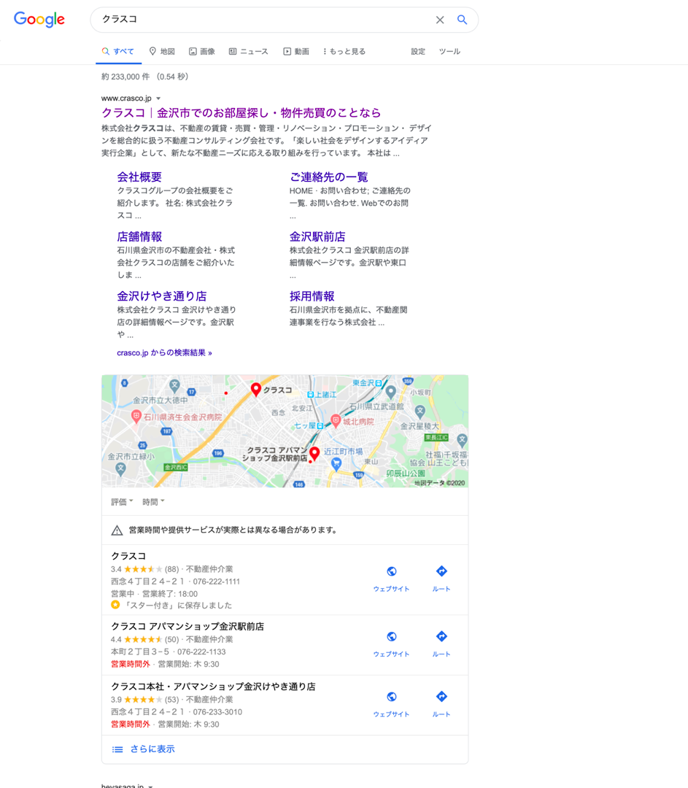Open クラスコ アパマンショップ金沢駅前店 listing
The width and height of the screenshot is (688, 788).
click(x=188, y=626)
